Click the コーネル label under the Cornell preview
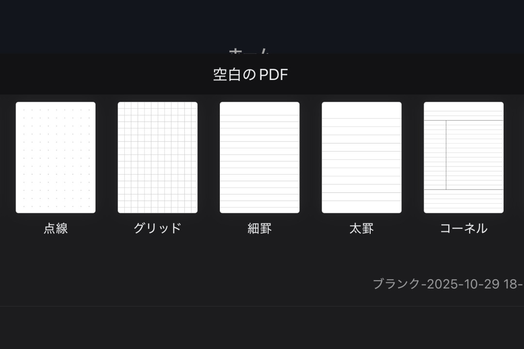 (x=463, y=228)
